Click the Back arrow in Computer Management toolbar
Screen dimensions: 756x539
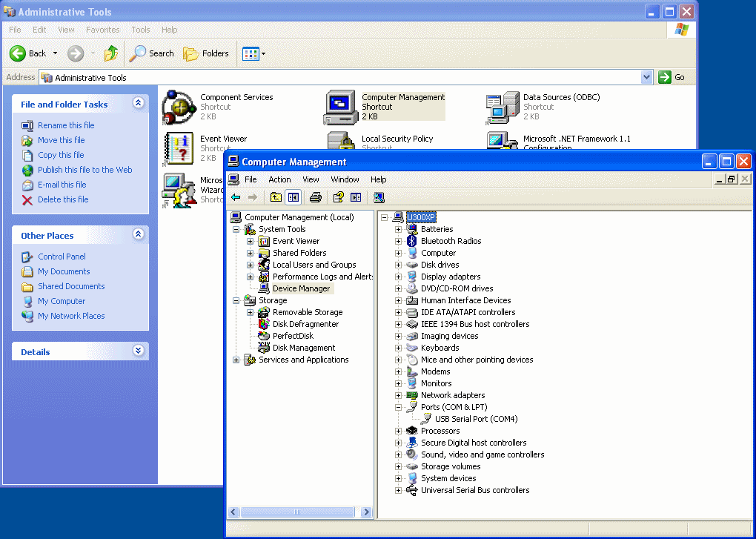pyautogui.click(x=236, y=197)
